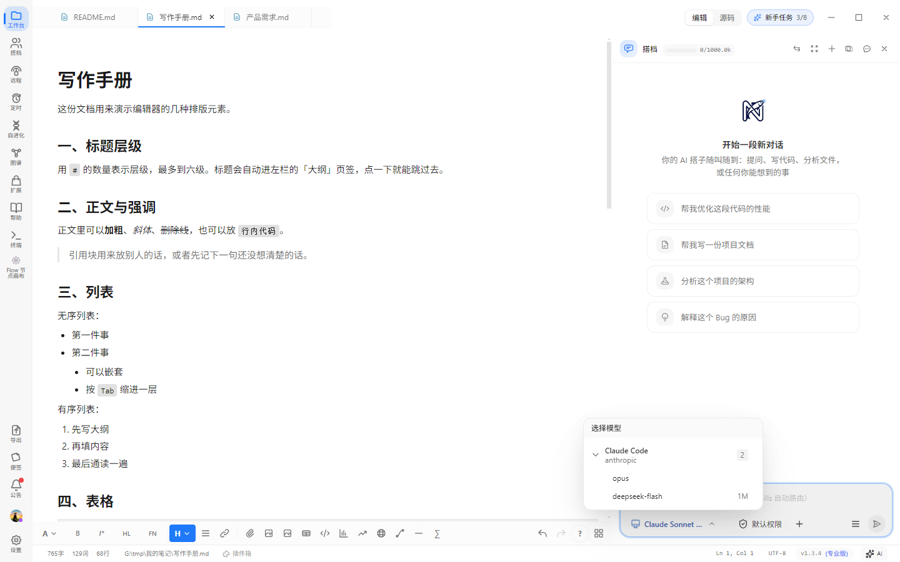Open the 便签 sticky notes
Image resolution: width=900 pixels, height=562 pixels.
(16, 461)
